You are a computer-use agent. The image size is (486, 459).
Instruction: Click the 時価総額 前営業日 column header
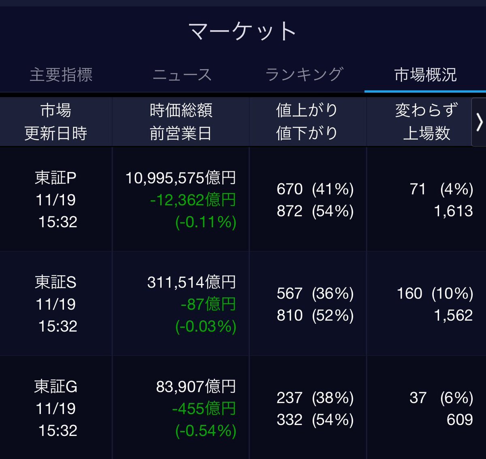click(x=181, y=122)
